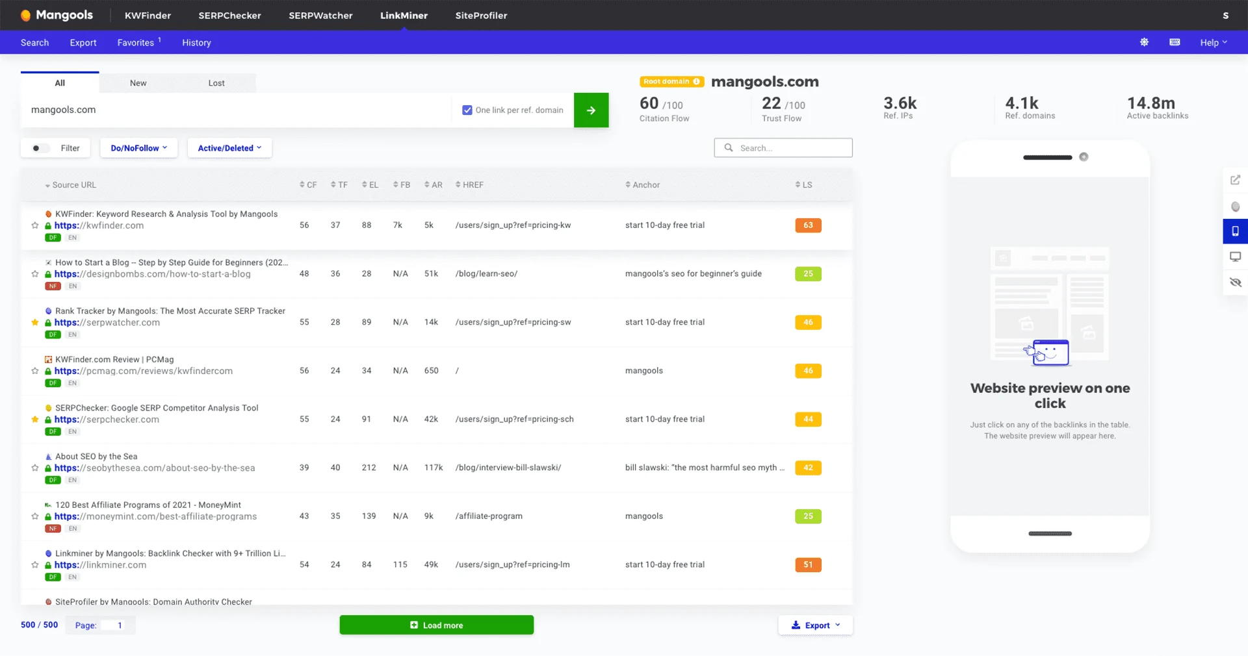Favorite the kwfinder.com backlink row star

34,226
